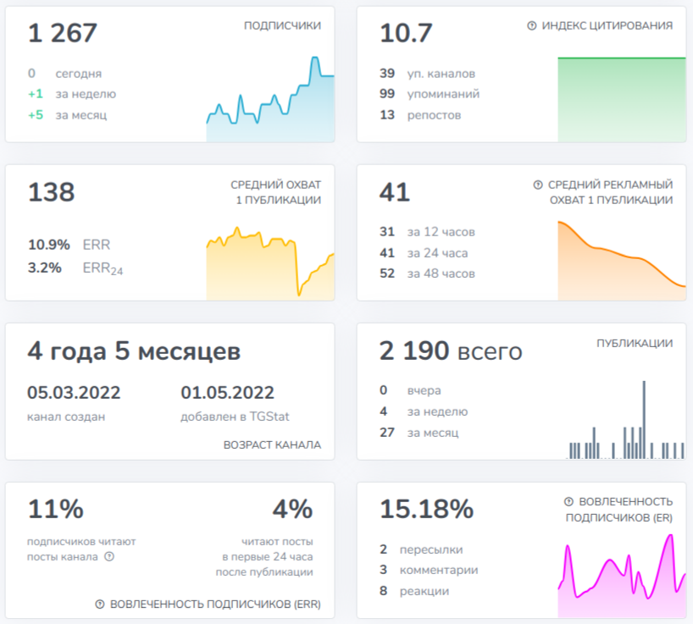Click channel creation date '05.03.2022'
This screenshot has width=693, height=624.
click(x=74, y=393)
